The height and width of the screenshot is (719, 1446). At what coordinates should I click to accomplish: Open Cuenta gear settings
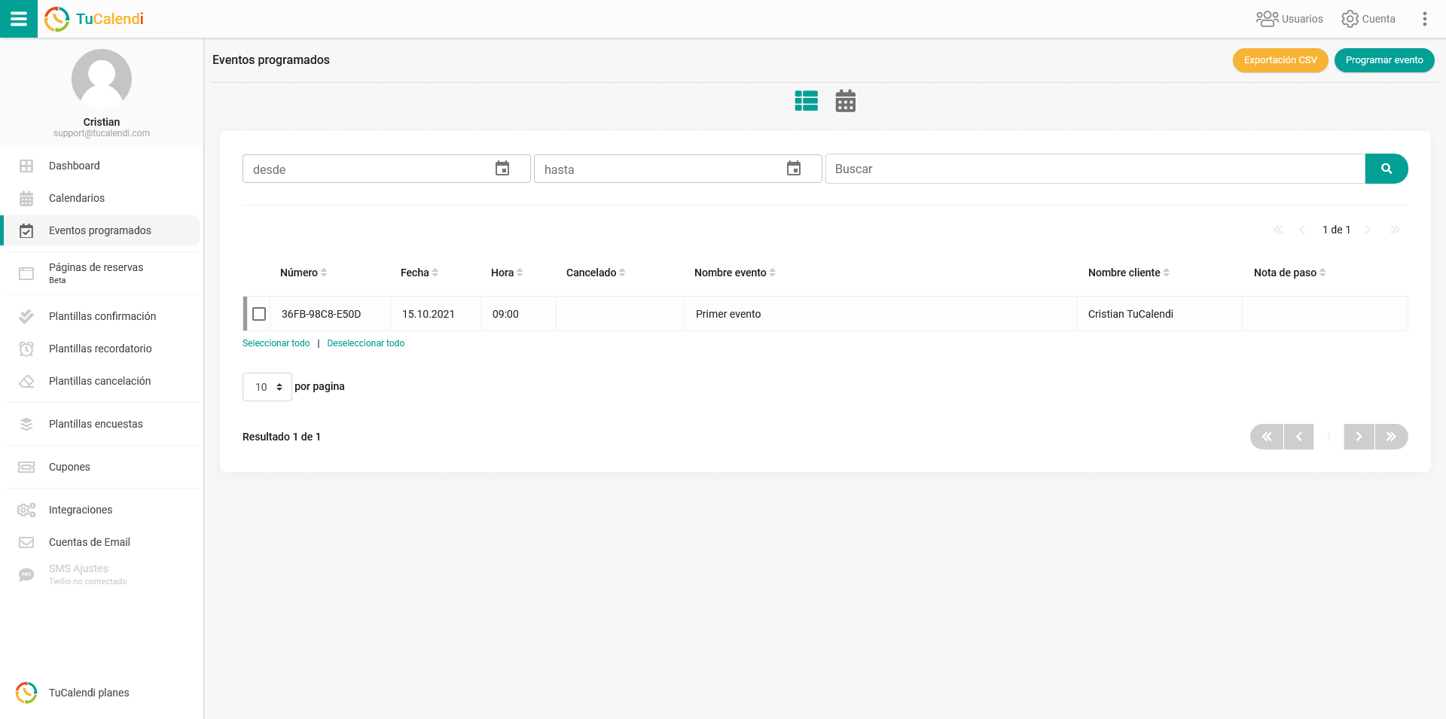[1368, 19]
